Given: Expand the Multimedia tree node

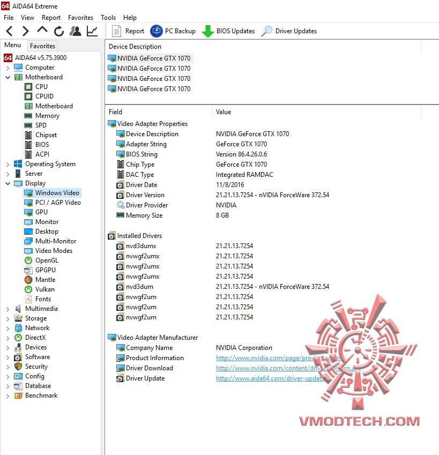Looking at the screenshot, I should 8,309.
